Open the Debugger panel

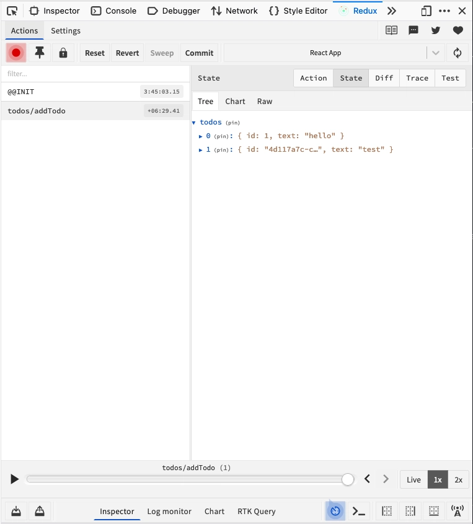pyautogui.click(x=174, y=11)
